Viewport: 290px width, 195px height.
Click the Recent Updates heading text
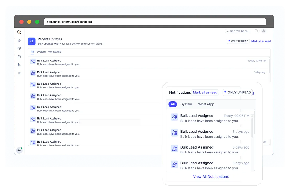[50, 39]
